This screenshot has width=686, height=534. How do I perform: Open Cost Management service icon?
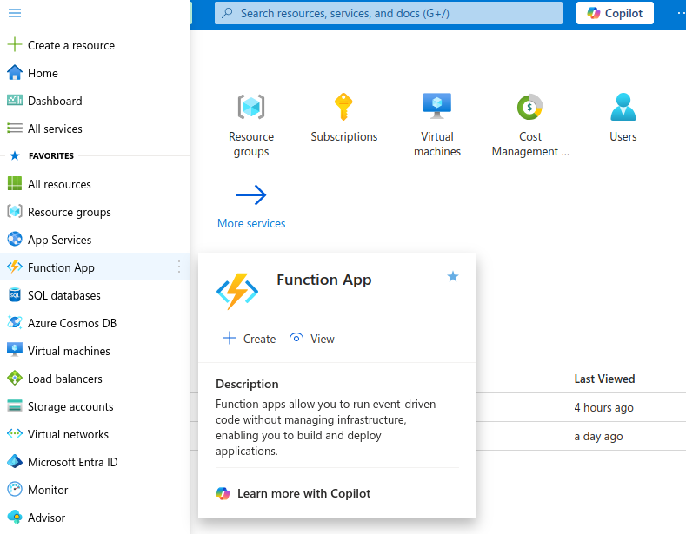pyautogui.click(x=530, y=108)
